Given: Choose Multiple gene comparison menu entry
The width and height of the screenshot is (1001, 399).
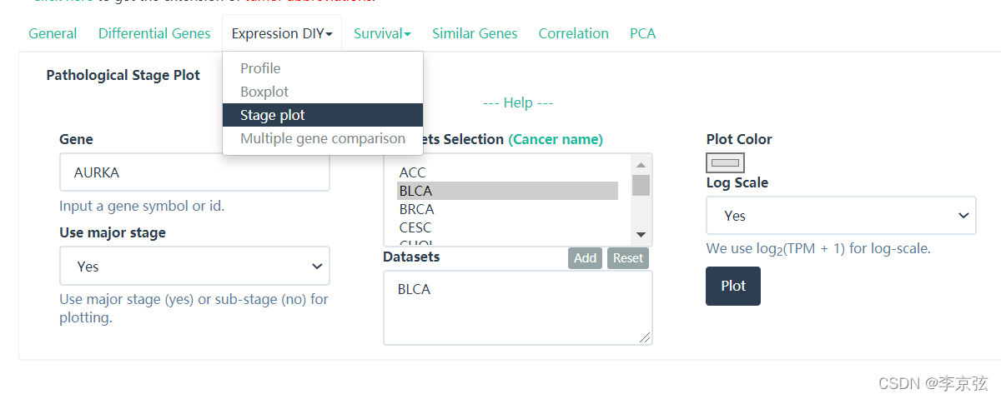Looking at the screenshot, I should [x=323, y=138].
